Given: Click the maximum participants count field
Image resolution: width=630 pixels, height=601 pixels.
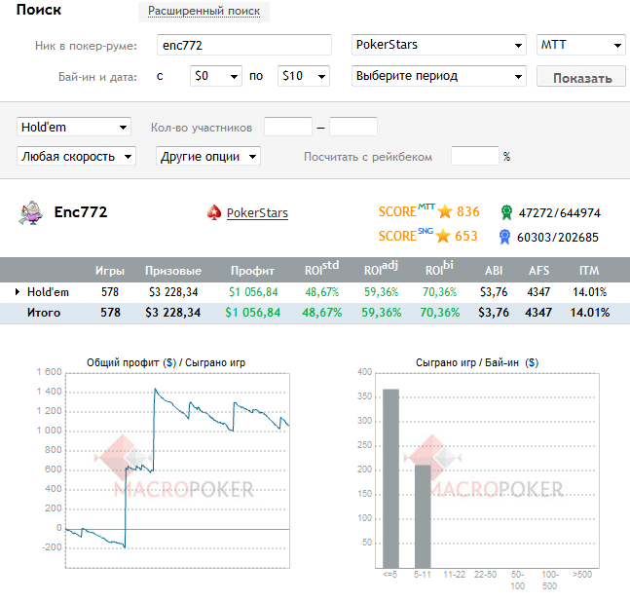Looking at the screenshot, I should coord(353,127).
